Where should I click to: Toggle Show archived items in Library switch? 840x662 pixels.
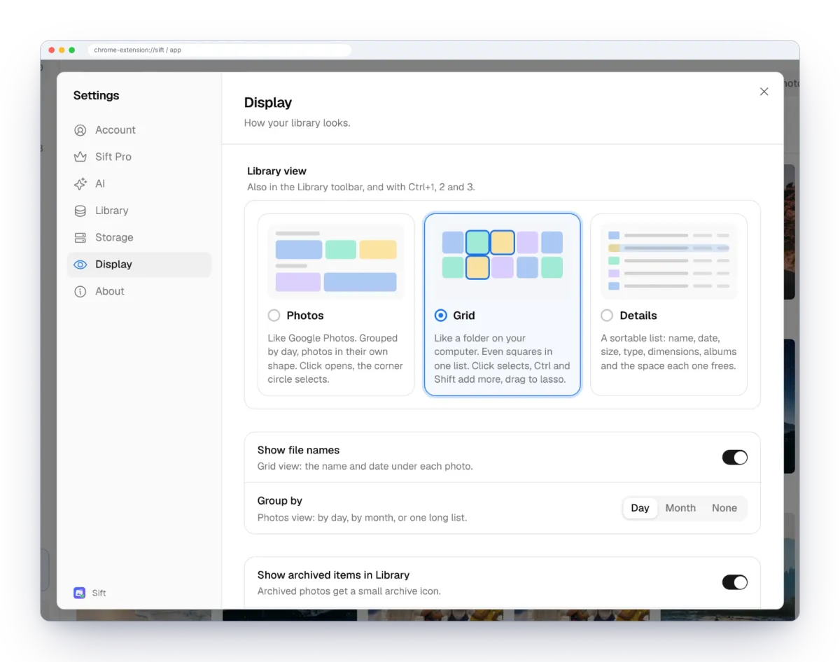[734, 582]
